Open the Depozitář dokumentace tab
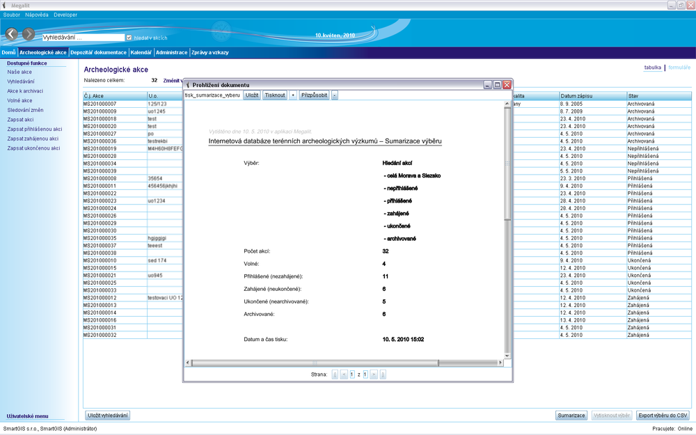Viewport: 696px width, 435px height. 98,52
